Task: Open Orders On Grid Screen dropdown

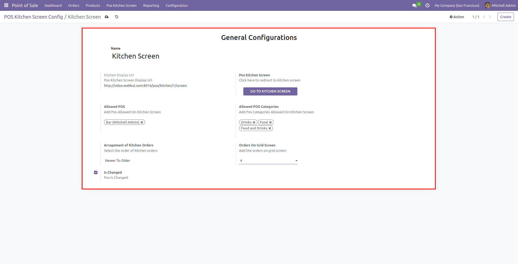Action: tap(268, 161)
